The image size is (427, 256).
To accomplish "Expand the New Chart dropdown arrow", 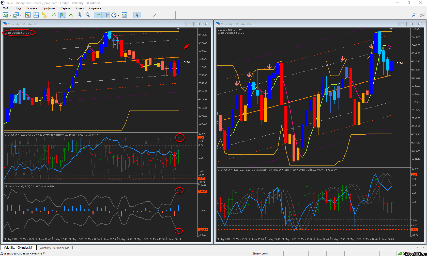I will (x=10, y=15).
